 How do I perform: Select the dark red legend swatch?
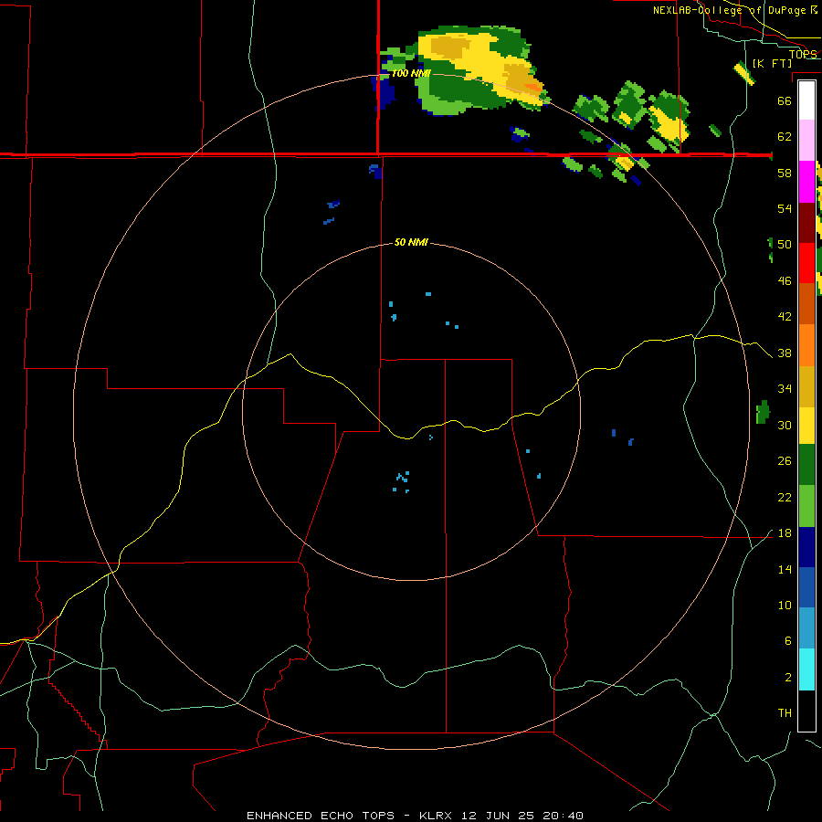806,222
